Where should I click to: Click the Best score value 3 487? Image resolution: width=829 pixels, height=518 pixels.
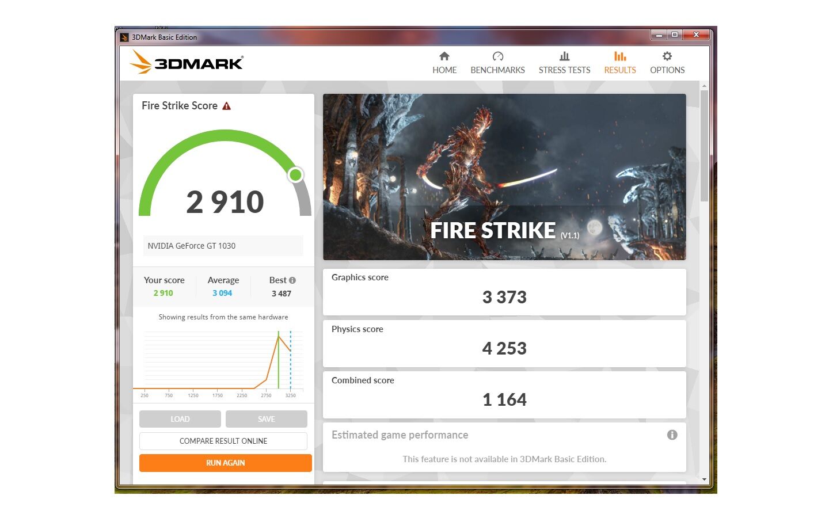pos(282,294)
